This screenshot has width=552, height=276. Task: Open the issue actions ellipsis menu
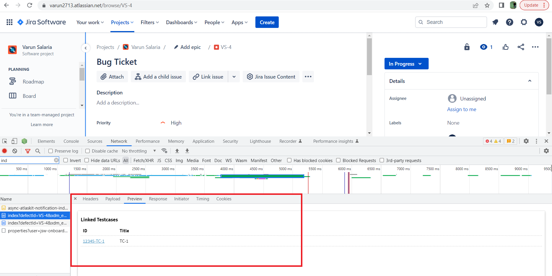point(535,47)
